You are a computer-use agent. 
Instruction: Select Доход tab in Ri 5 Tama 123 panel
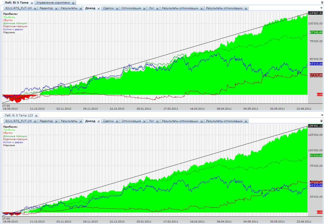tap(90, 121)
